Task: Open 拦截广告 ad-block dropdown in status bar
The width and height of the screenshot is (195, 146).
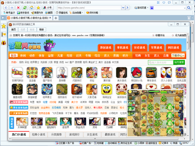Action: point(86,143)
